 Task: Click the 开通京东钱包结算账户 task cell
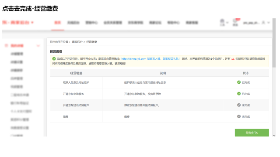(76, 105)
